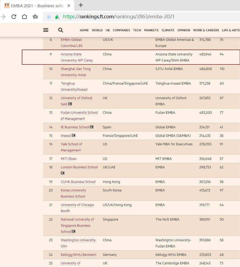Click the blue circle icon in the address bar

coord(49,17)
